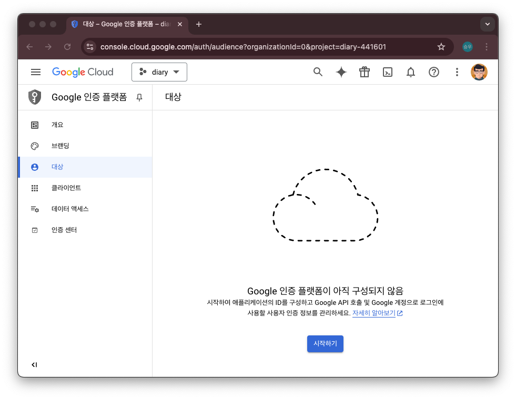Pin the Google 인증 플랫폼 product
The image size is (516, 399).
click(139, 97)
